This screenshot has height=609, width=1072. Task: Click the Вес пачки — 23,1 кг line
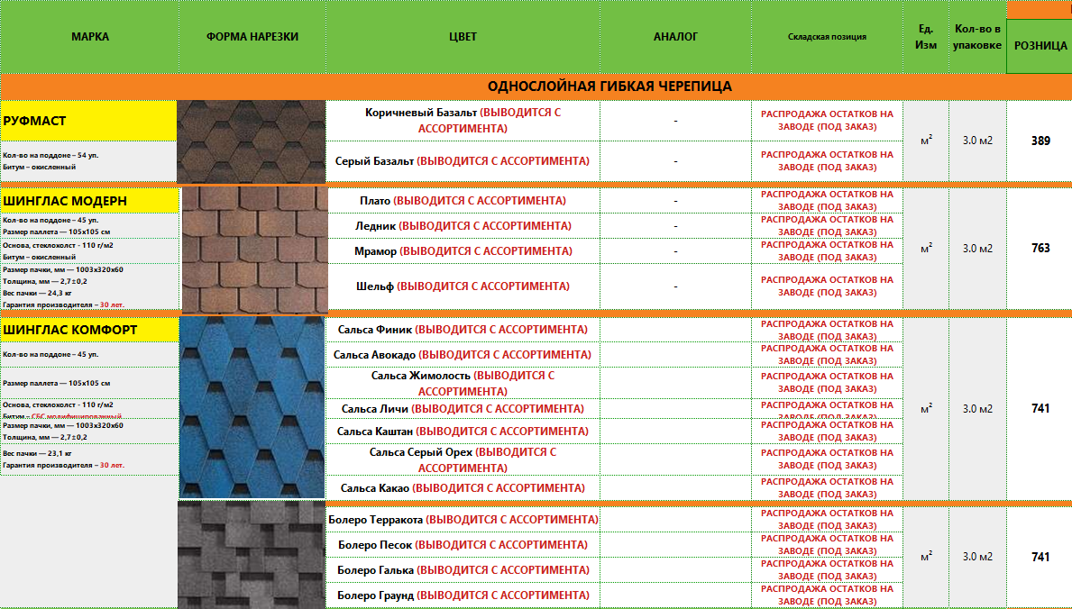pos(37,453)
